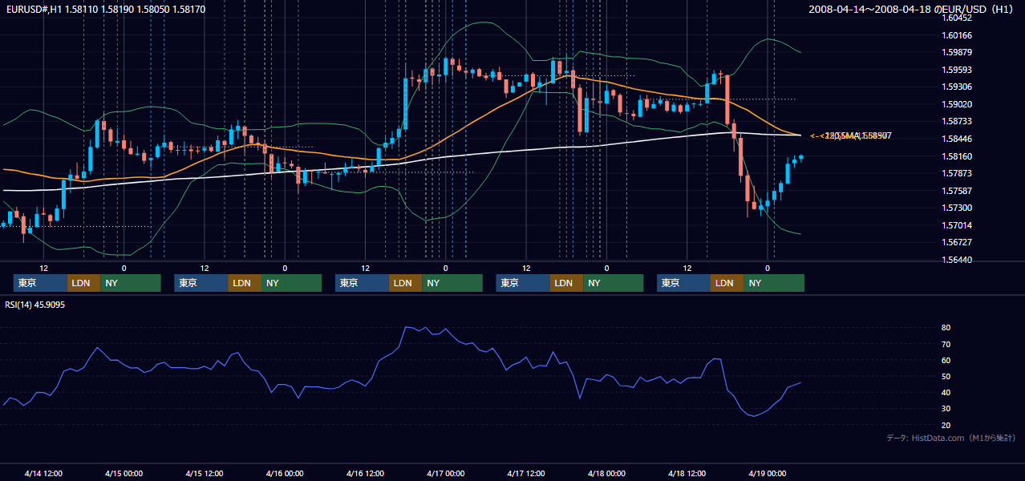Screen dimensions: 1025x481
Task: Click the 4/17 12:00 time axis label
Action: (526, 474)
